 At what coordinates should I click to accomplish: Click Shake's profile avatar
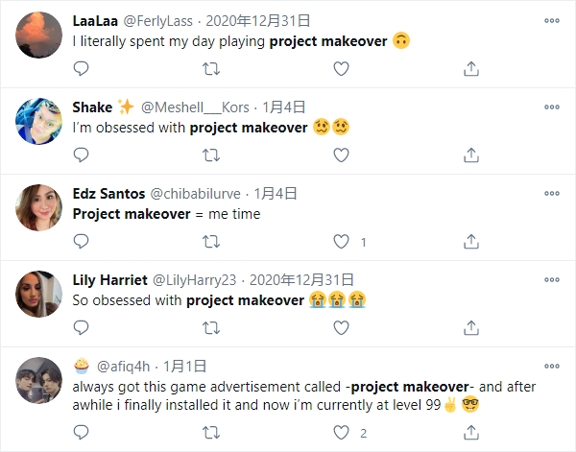coord(40,120)
